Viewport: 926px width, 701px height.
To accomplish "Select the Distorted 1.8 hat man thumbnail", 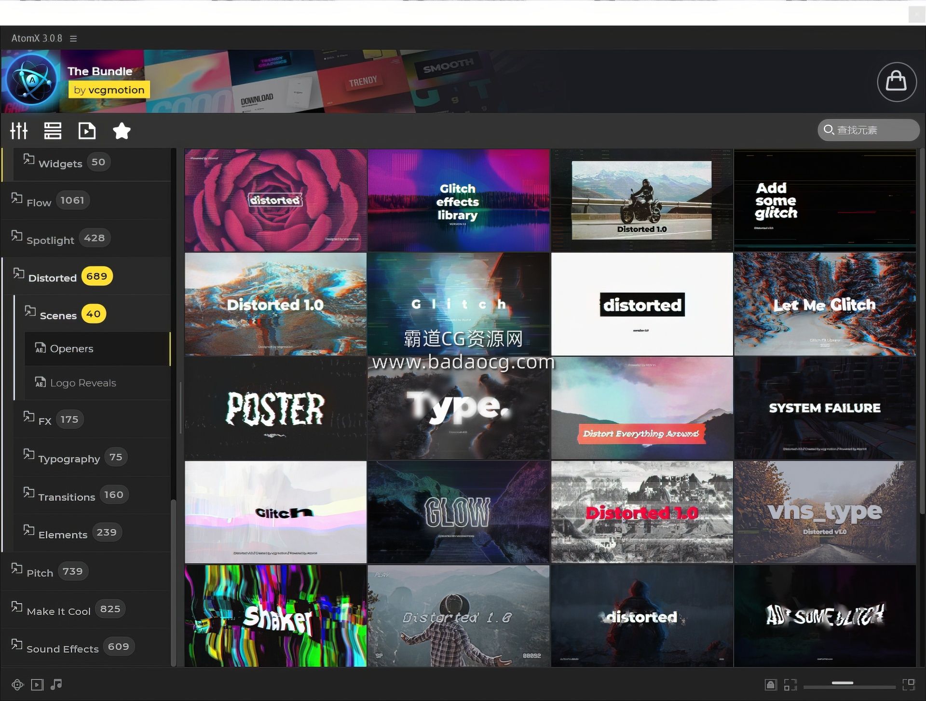I will (x=458, y=616).
